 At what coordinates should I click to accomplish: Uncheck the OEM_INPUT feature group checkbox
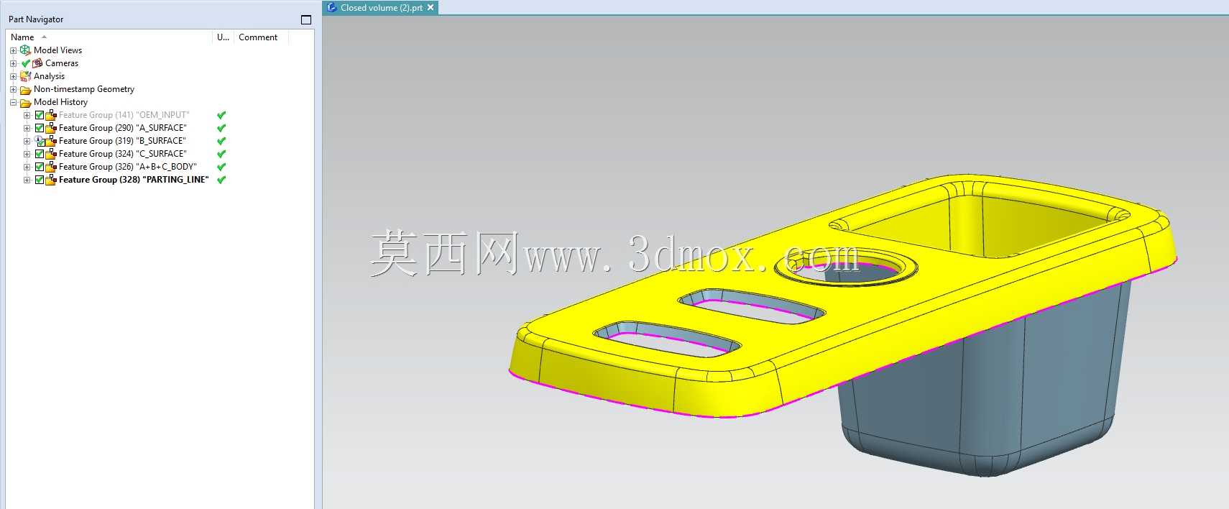pos(40,115)
